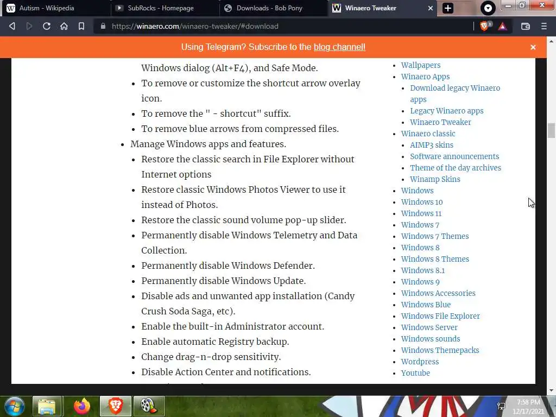Click 'Enable automatic Registry backup.' text

coord(215,342)
